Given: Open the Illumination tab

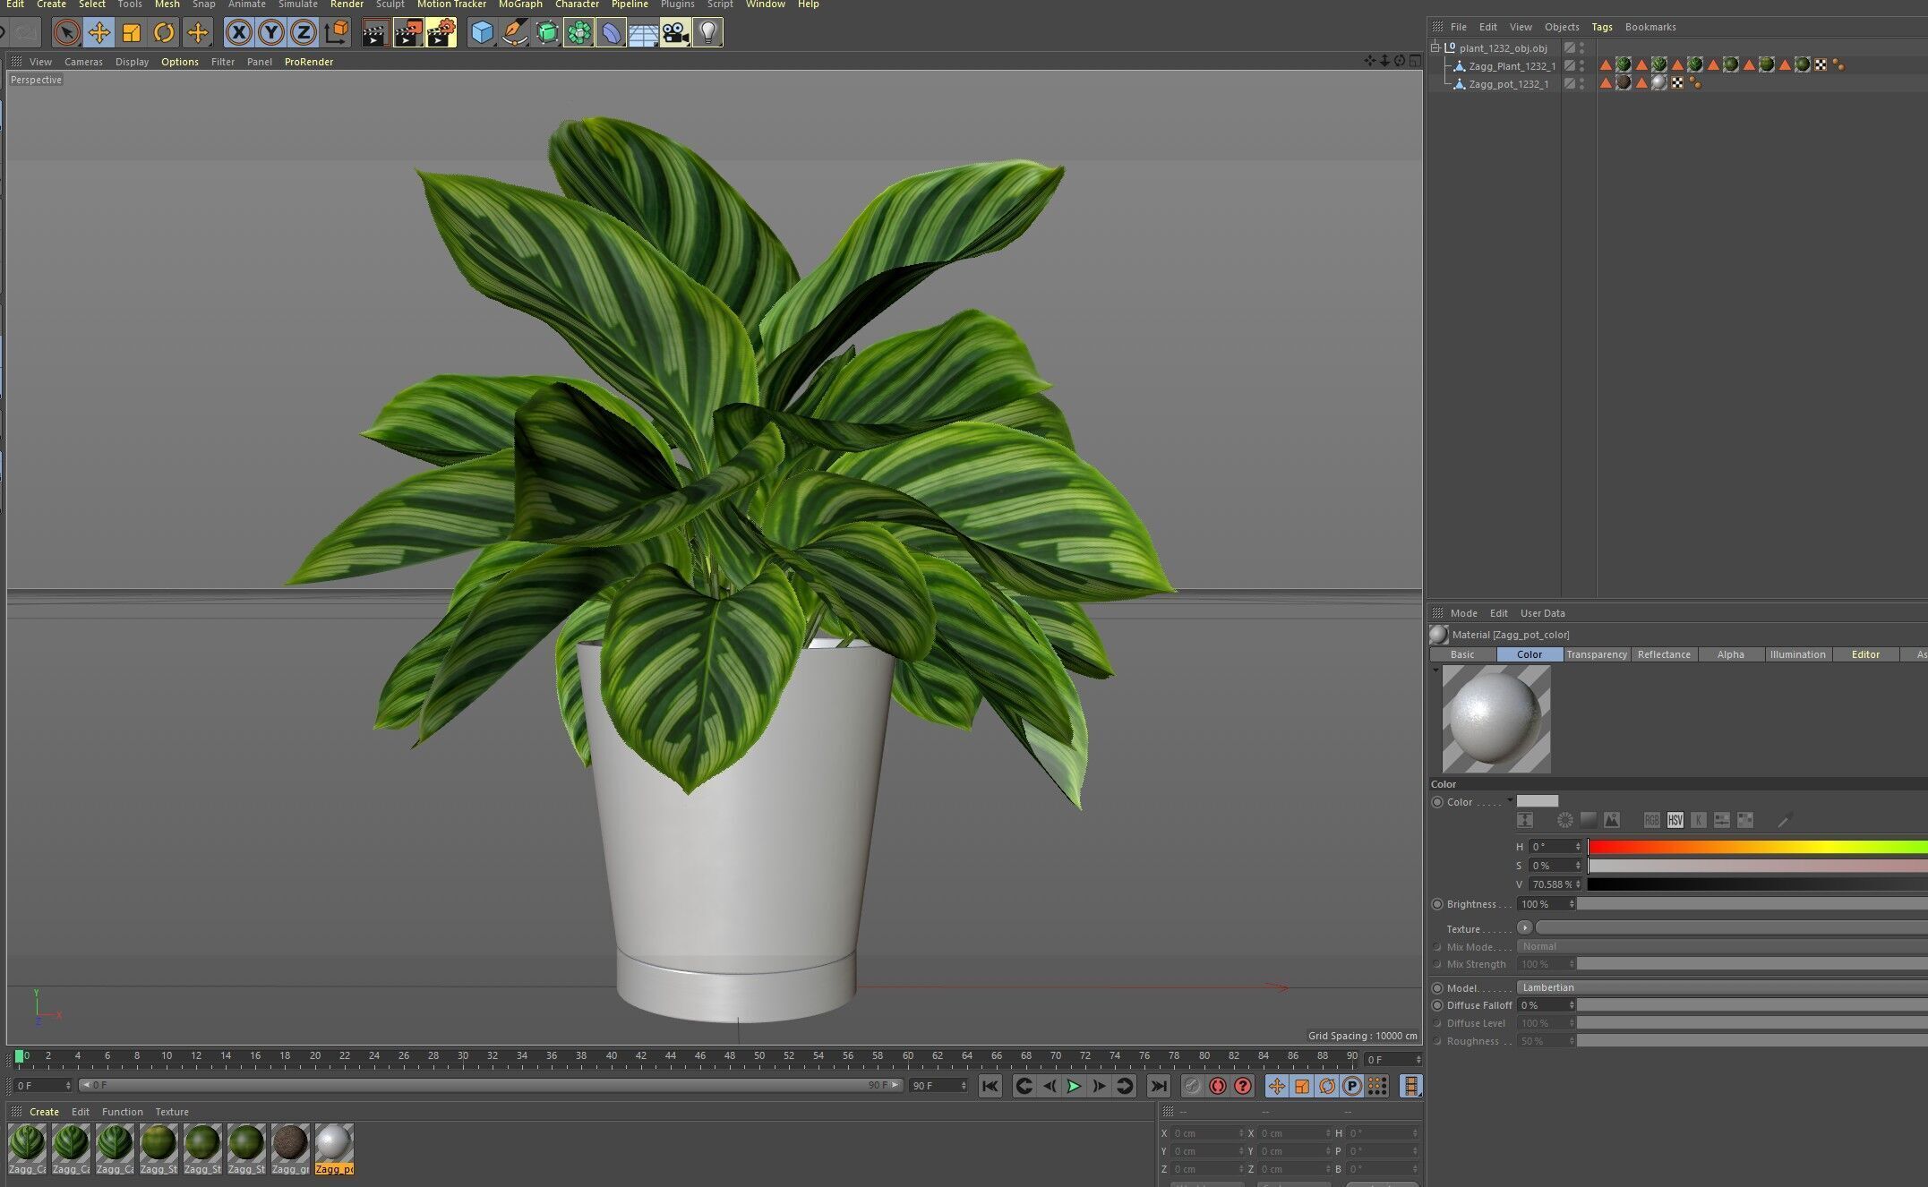Looking at the screenshot, I should pos(1797,654).
